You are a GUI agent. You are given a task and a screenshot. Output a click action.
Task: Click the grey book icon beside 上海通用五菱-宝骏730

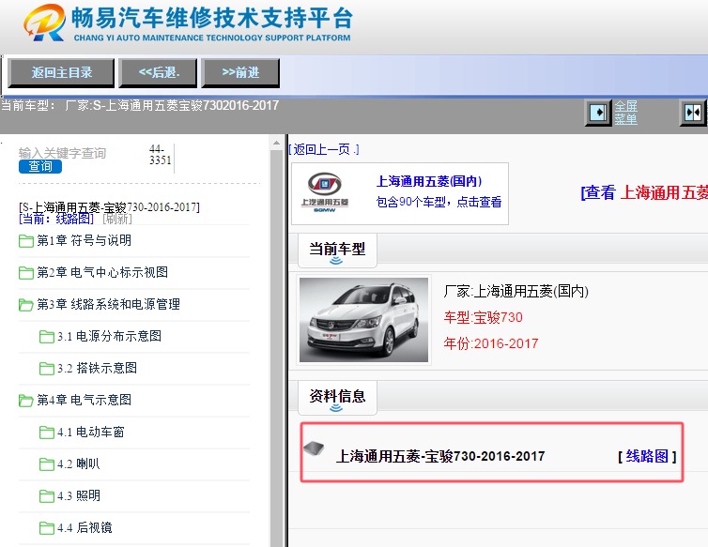tap(315, 448)
